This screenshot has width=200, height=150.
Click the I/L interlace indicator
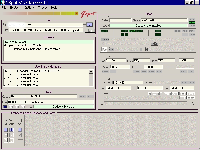click(113, 72)
